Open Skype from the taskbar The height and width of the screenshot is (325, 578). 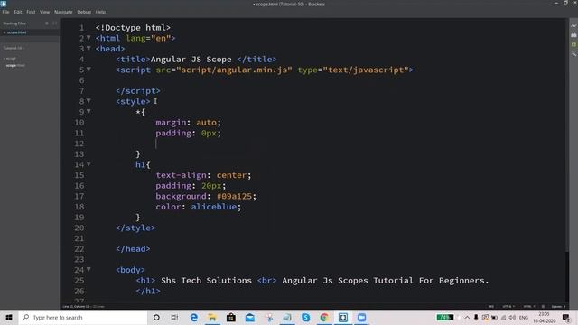[x=305, y=317]
